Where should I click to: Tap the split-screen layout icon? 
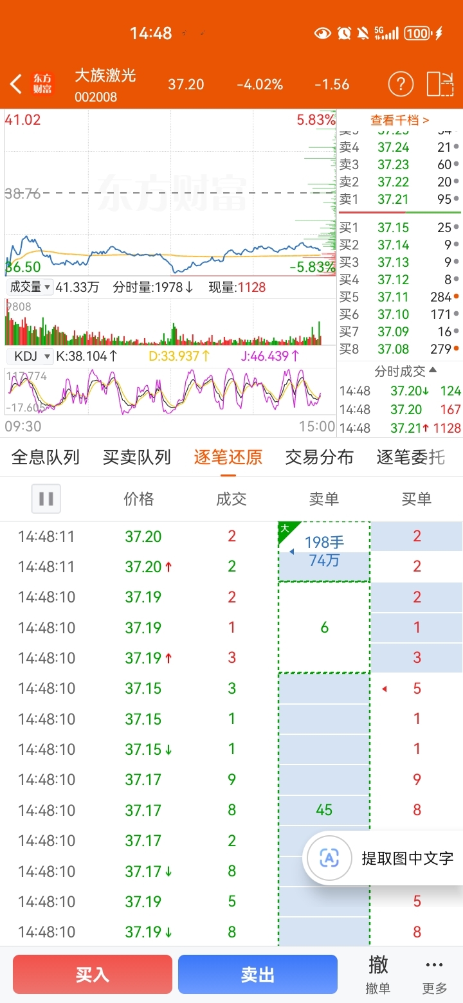[x=439, y=84]
